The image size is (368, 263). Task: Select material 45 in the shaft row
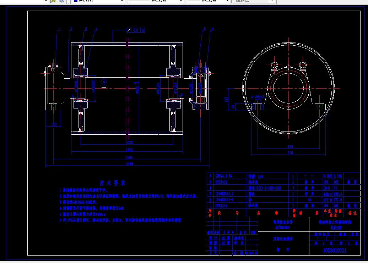click(x=309, y=200)
